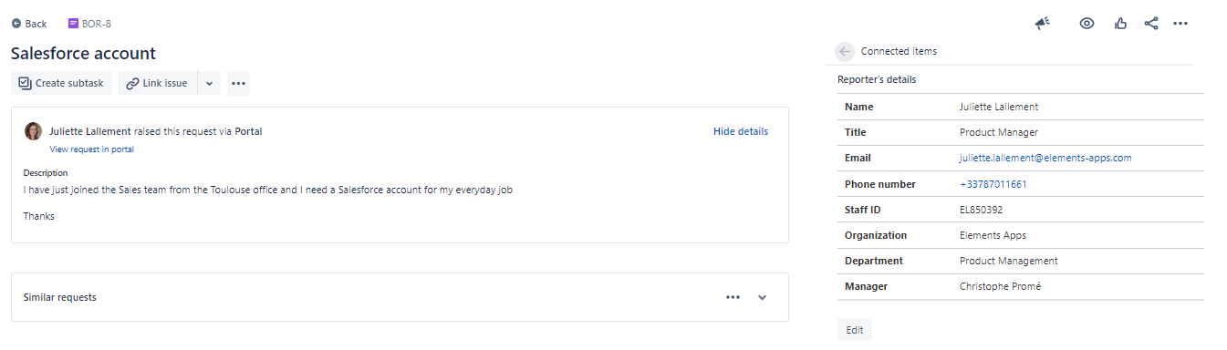Click the Connected items back arrow
1227x350 pixels.
845,51
